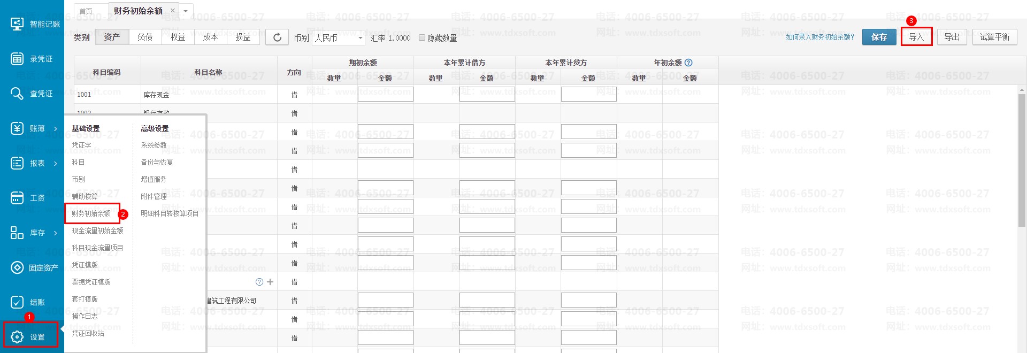Select the 负债 category tab
Image resolution: width=1027 pixels, height=353 pixels.
pyautogui.click(x=145, y=37)
